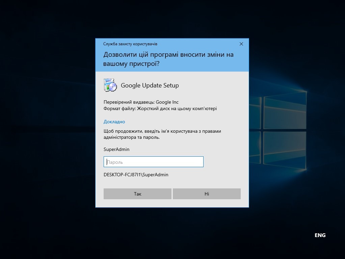Click the Google Update Setup program name

point(150,85)
